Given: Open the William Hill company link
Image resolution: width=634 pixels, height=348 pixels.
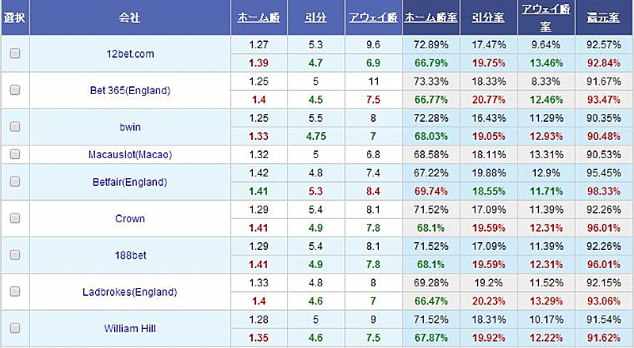Looking at the screenshot, I should [x=130, y=328].
